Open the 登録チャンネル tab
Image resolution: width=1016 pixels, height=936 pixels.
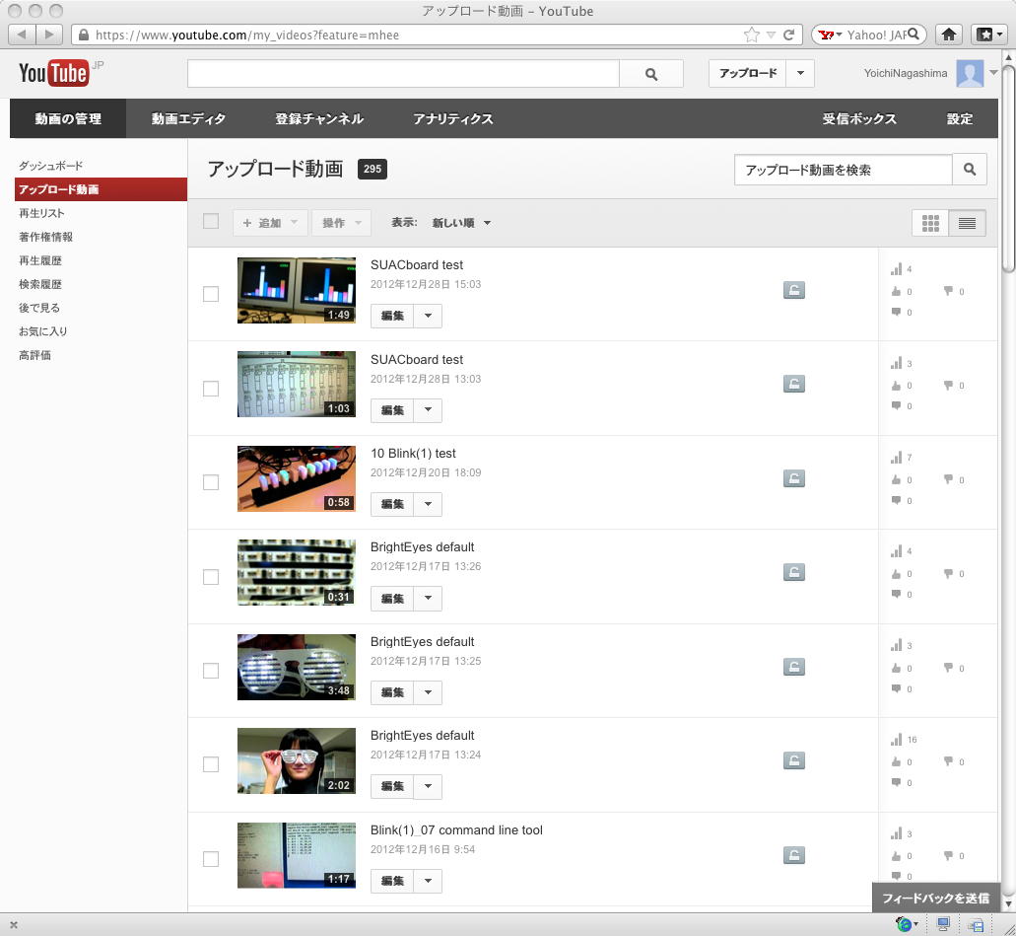click(319, 118)
